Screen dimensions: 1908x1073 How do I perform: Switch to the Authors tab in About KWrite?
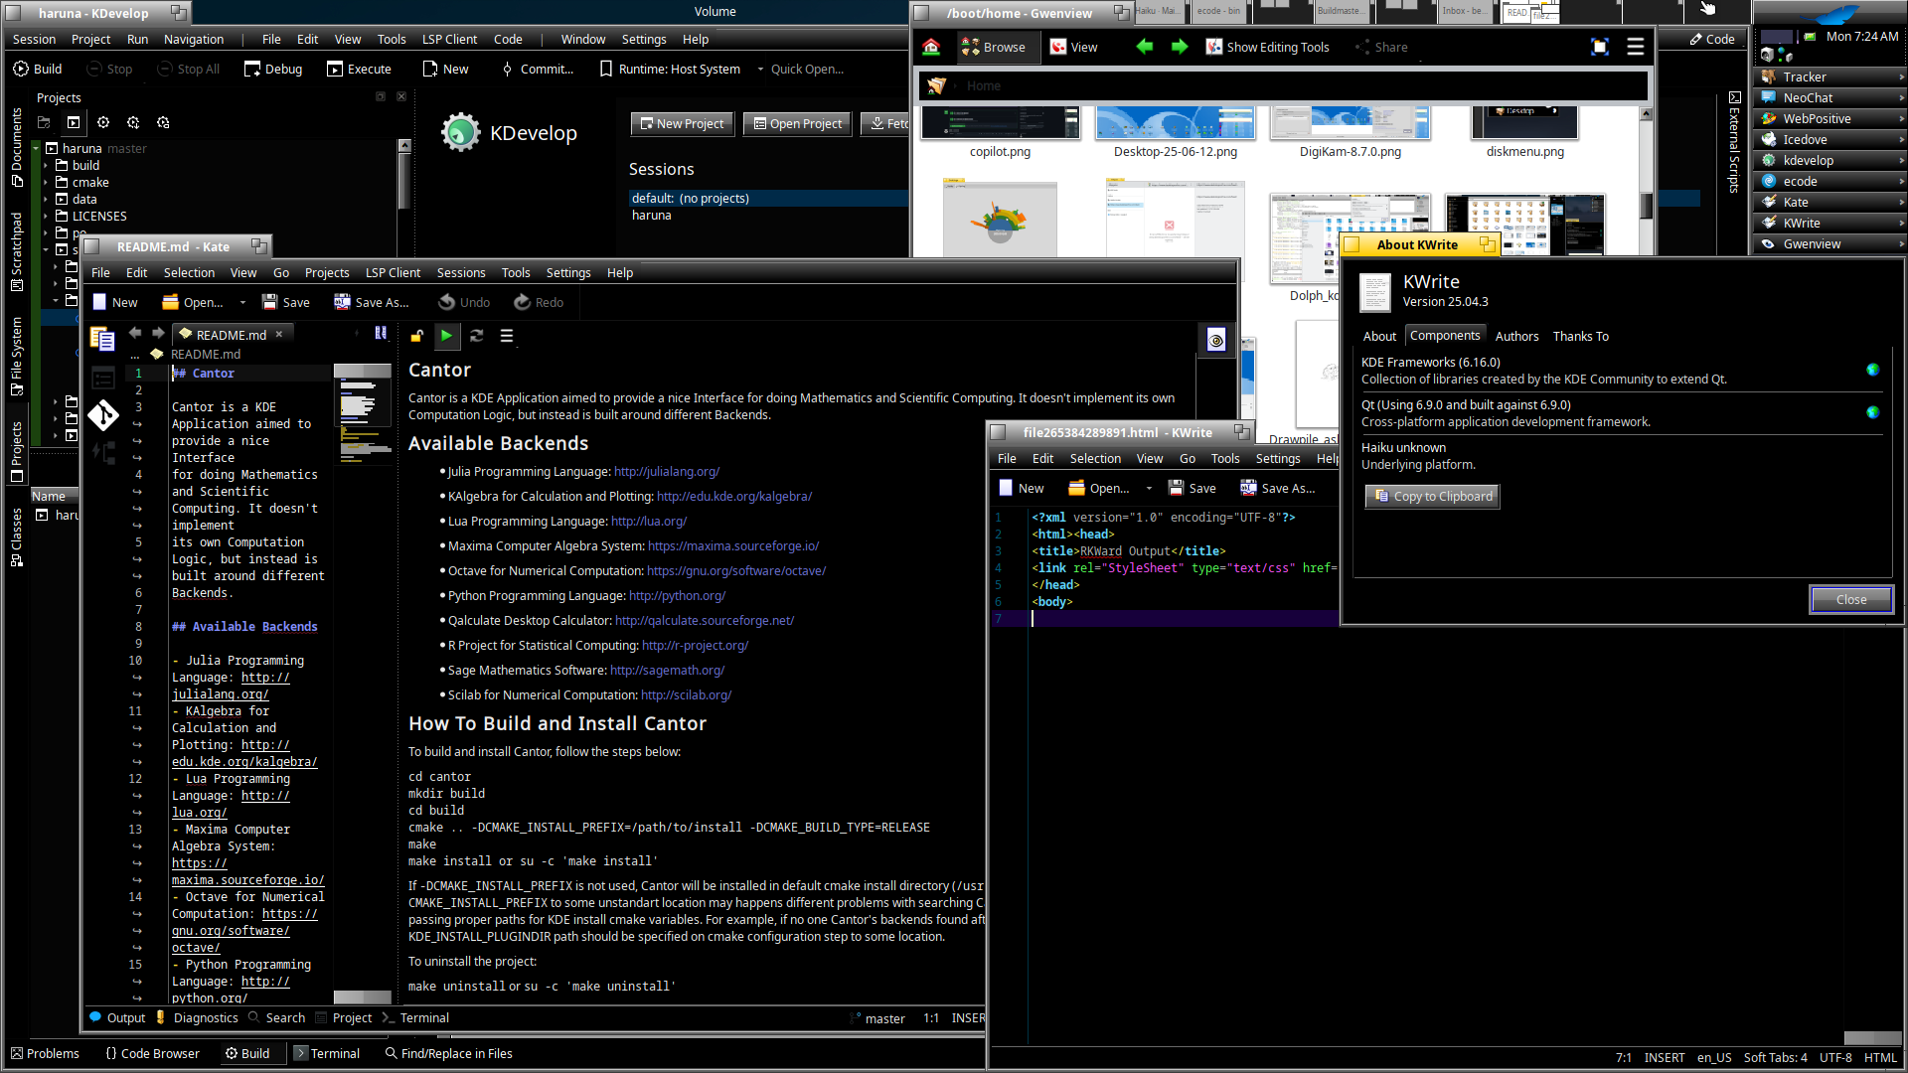pyautogui.click(x=1516, y=336)
